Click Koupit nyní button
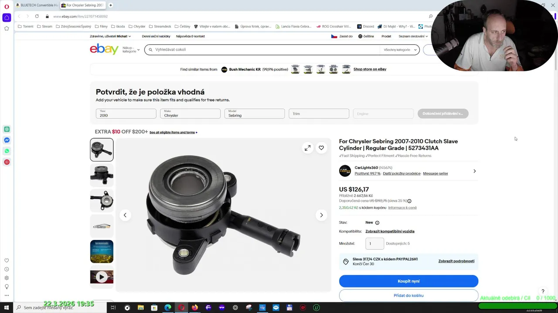 pyautogui.click(x=408, y=281)
